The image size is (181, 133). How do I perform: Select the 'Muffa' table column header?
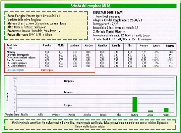[61, 46]
